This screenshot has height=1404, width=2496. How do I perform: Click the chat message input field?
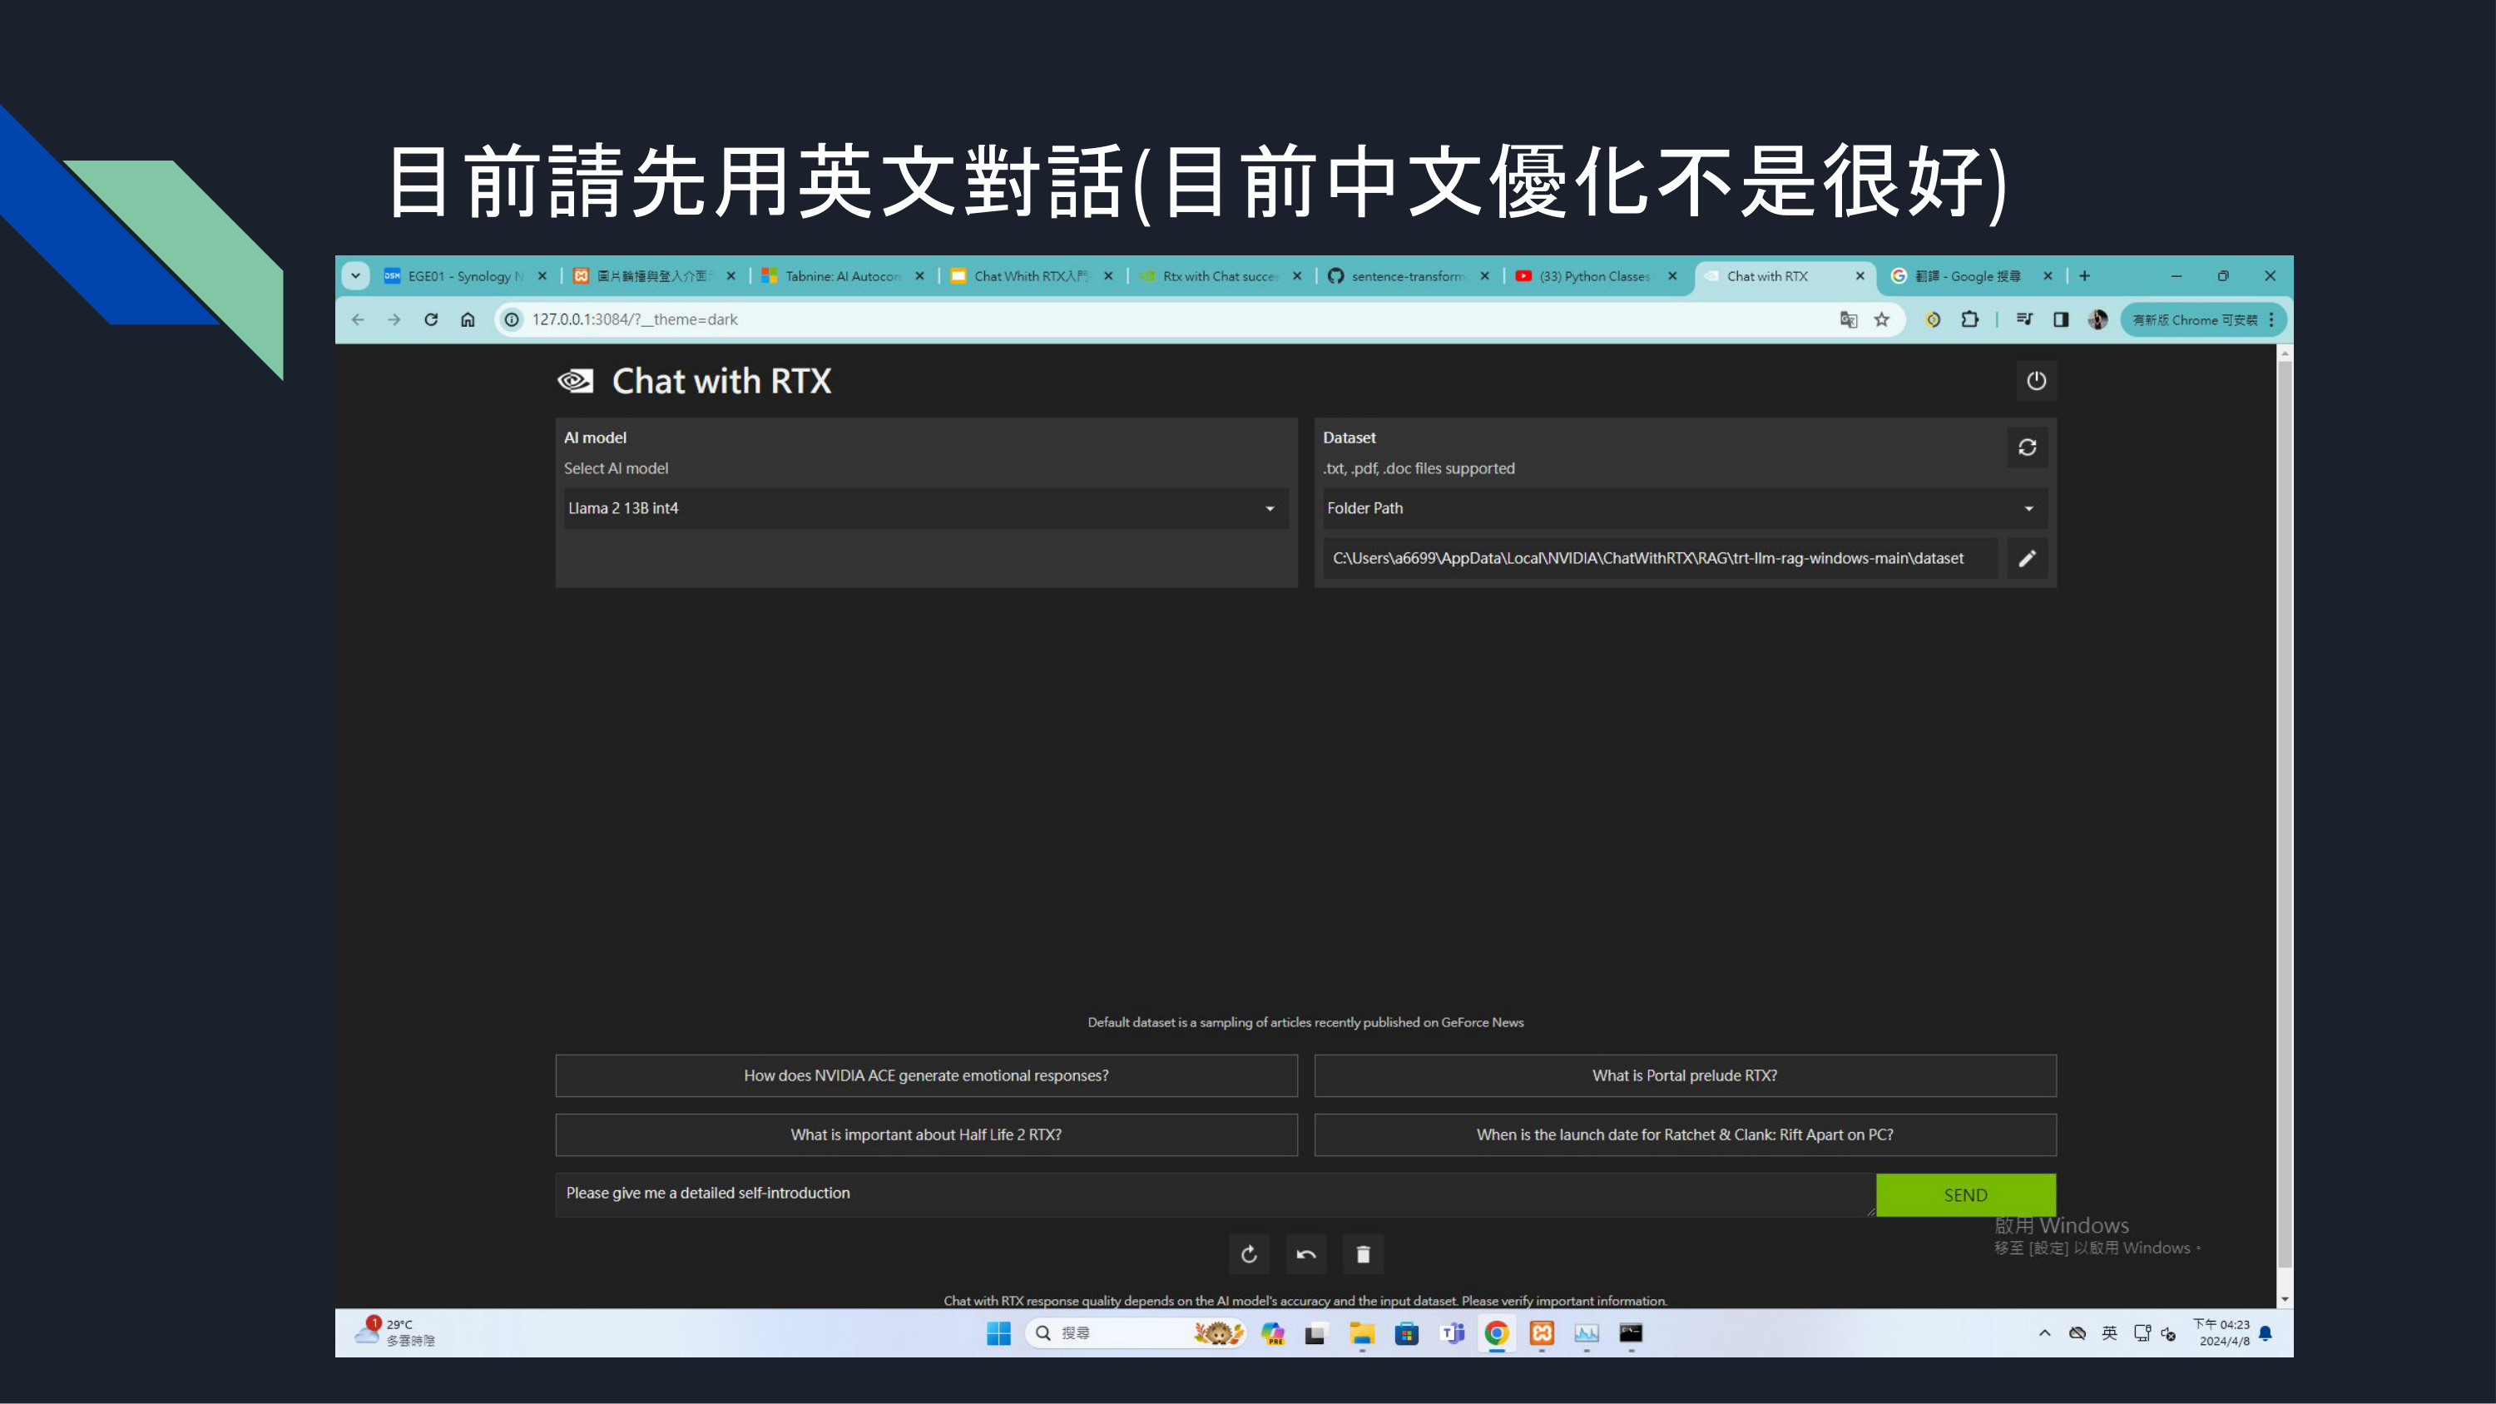pyautogui.click(x=1215, y=1194)
